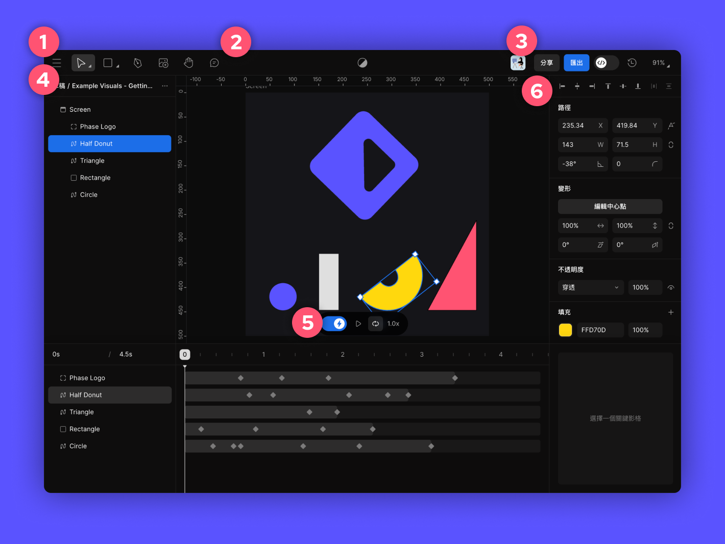
Task: Click the fill opacity 100% field
Action: pos(645,330)
